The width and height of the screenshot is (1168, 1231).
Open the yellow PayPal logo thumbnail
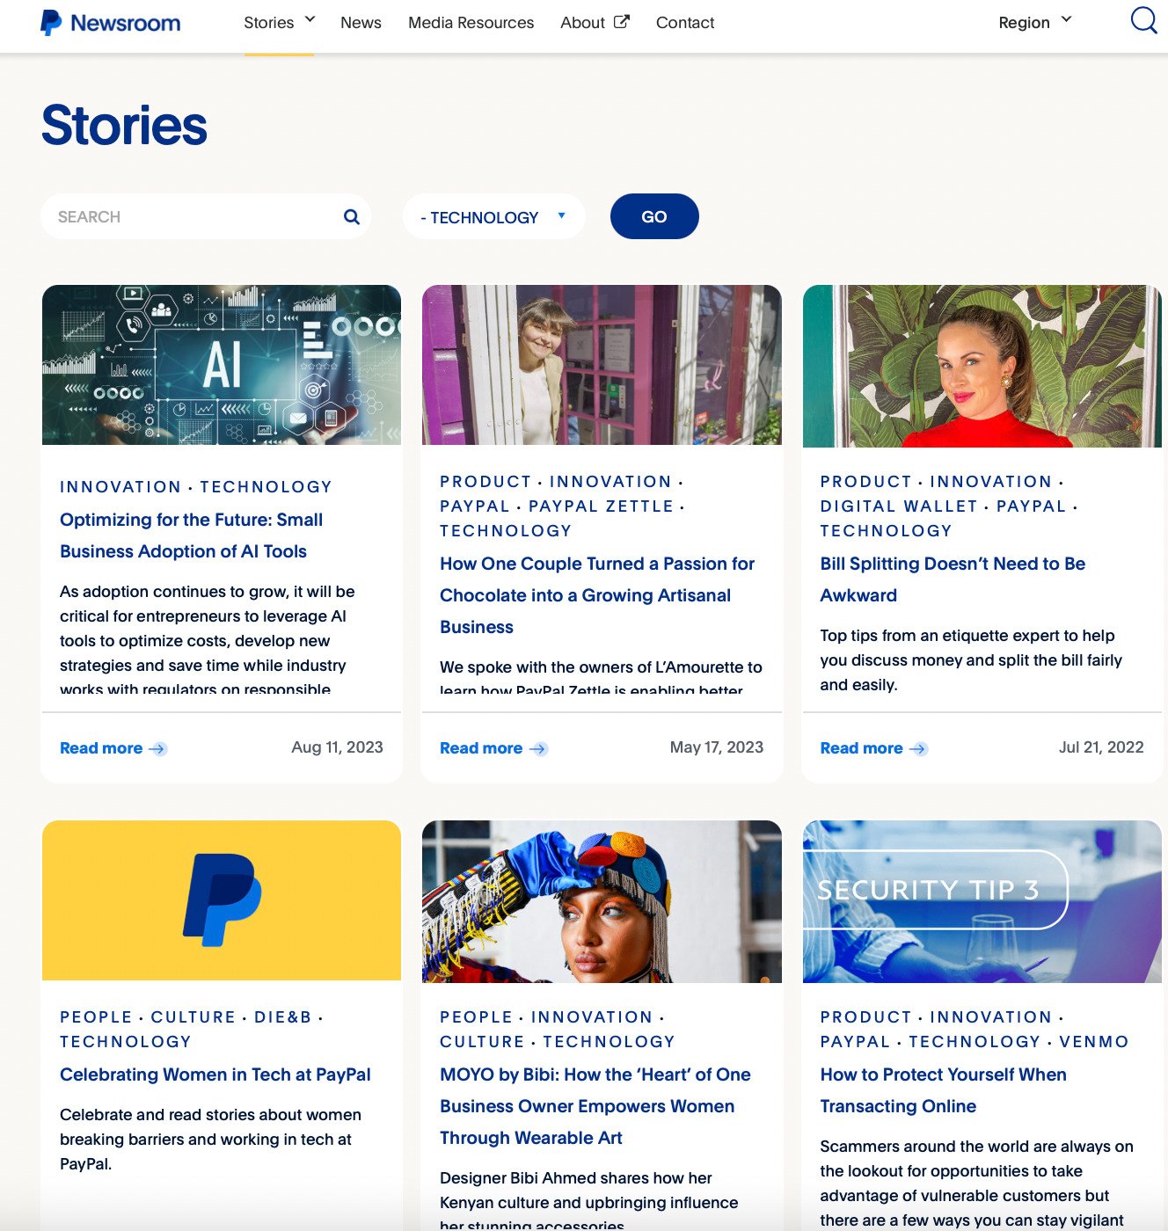[222, 900]
